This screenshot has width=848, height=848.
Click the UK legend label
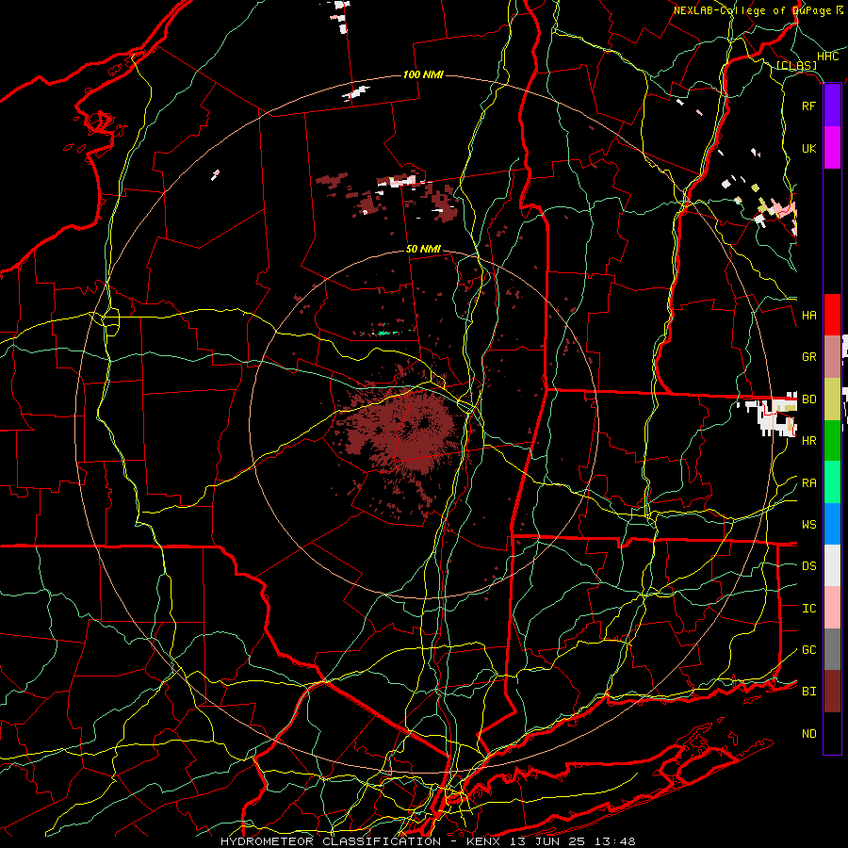[809, 148]
